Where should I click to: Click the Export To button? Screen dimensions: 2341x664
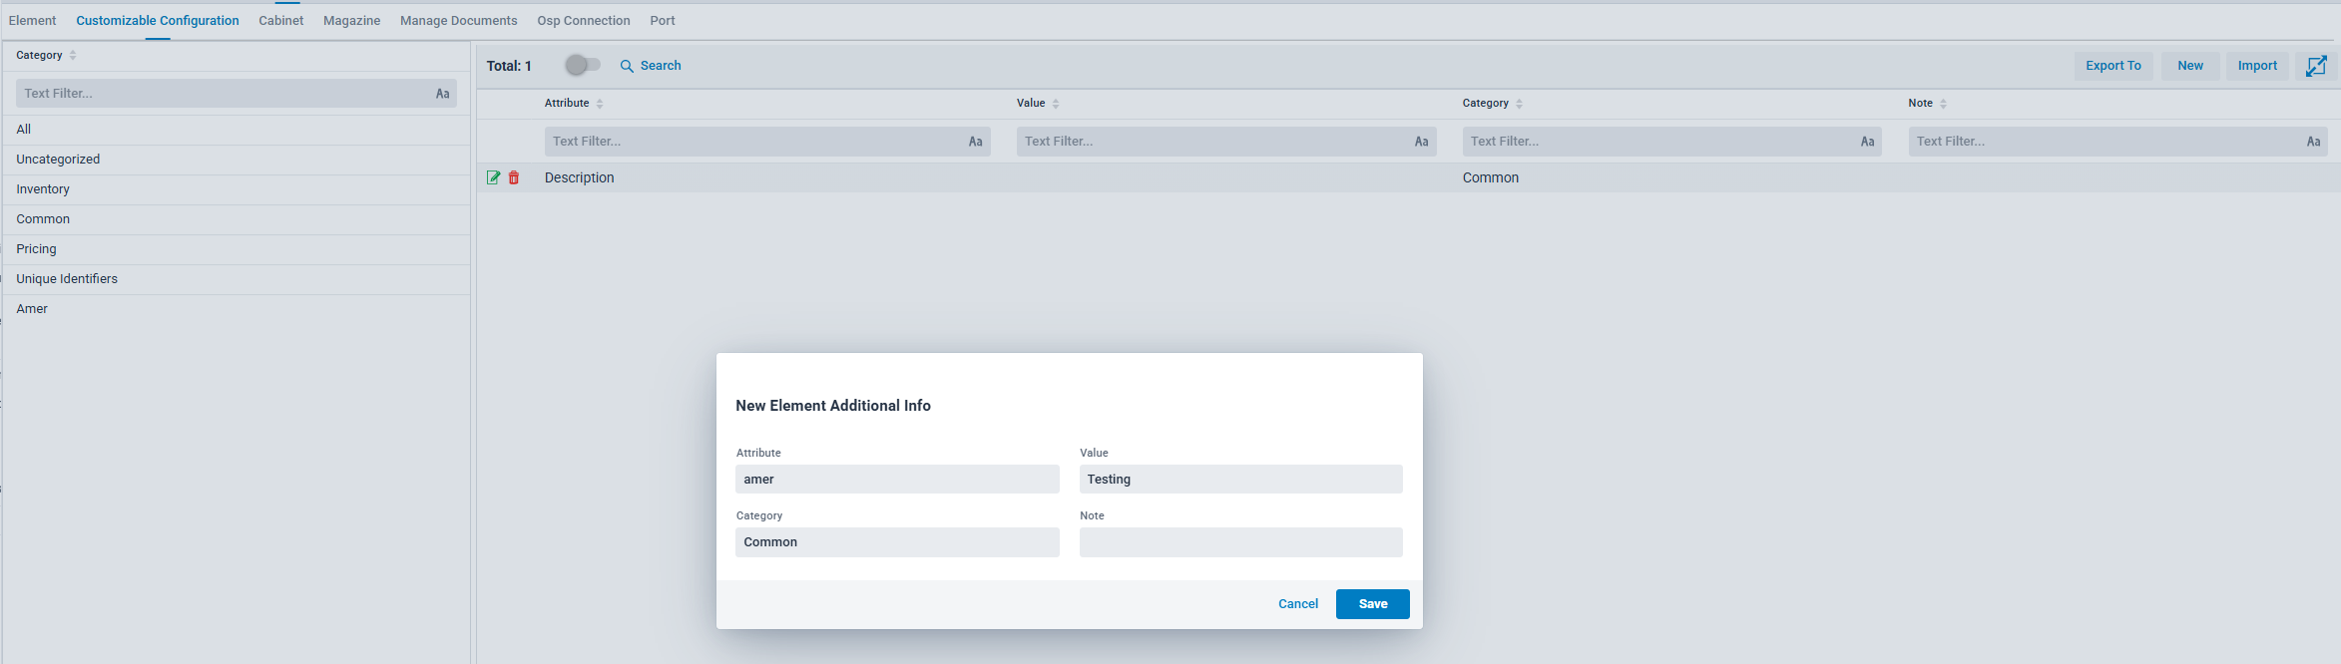(x=2112, y=66)
